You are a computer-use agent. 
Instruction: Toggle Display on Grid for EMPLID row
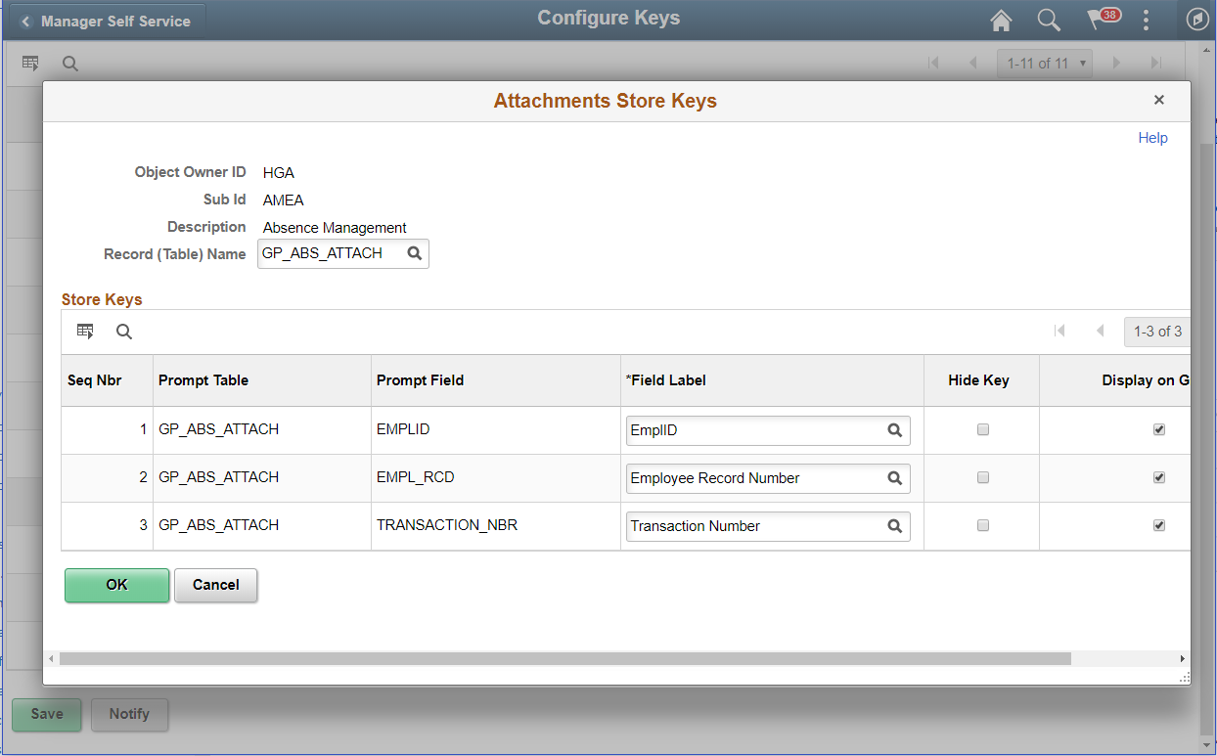click(x=1159, y=429)
